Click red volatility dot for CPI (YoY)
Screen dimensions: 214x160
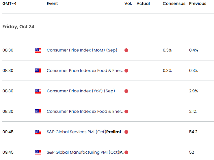(126, 91)
